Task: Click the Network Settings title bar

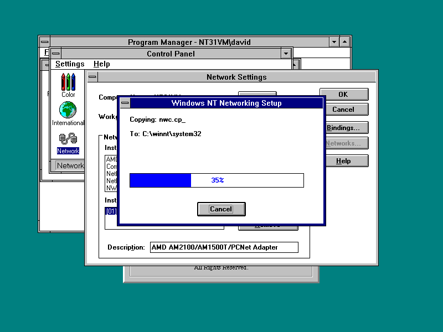Action: point(236,77)
